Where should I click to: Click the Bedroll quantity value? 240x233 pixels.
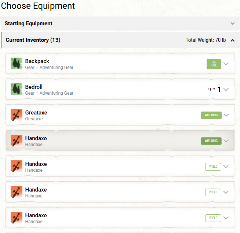[219, 89]
